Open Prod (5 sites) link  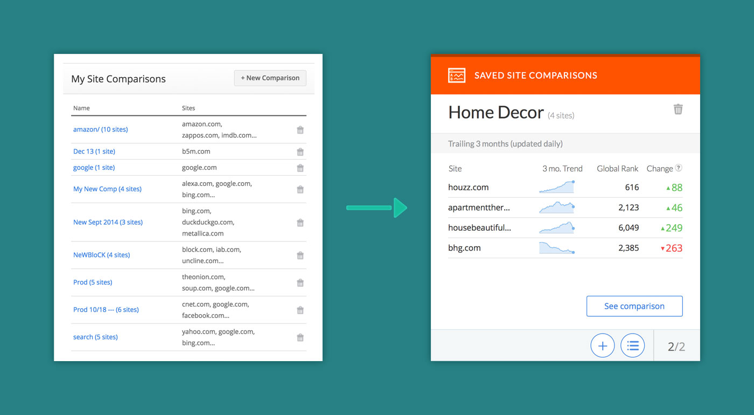[93, 282]
